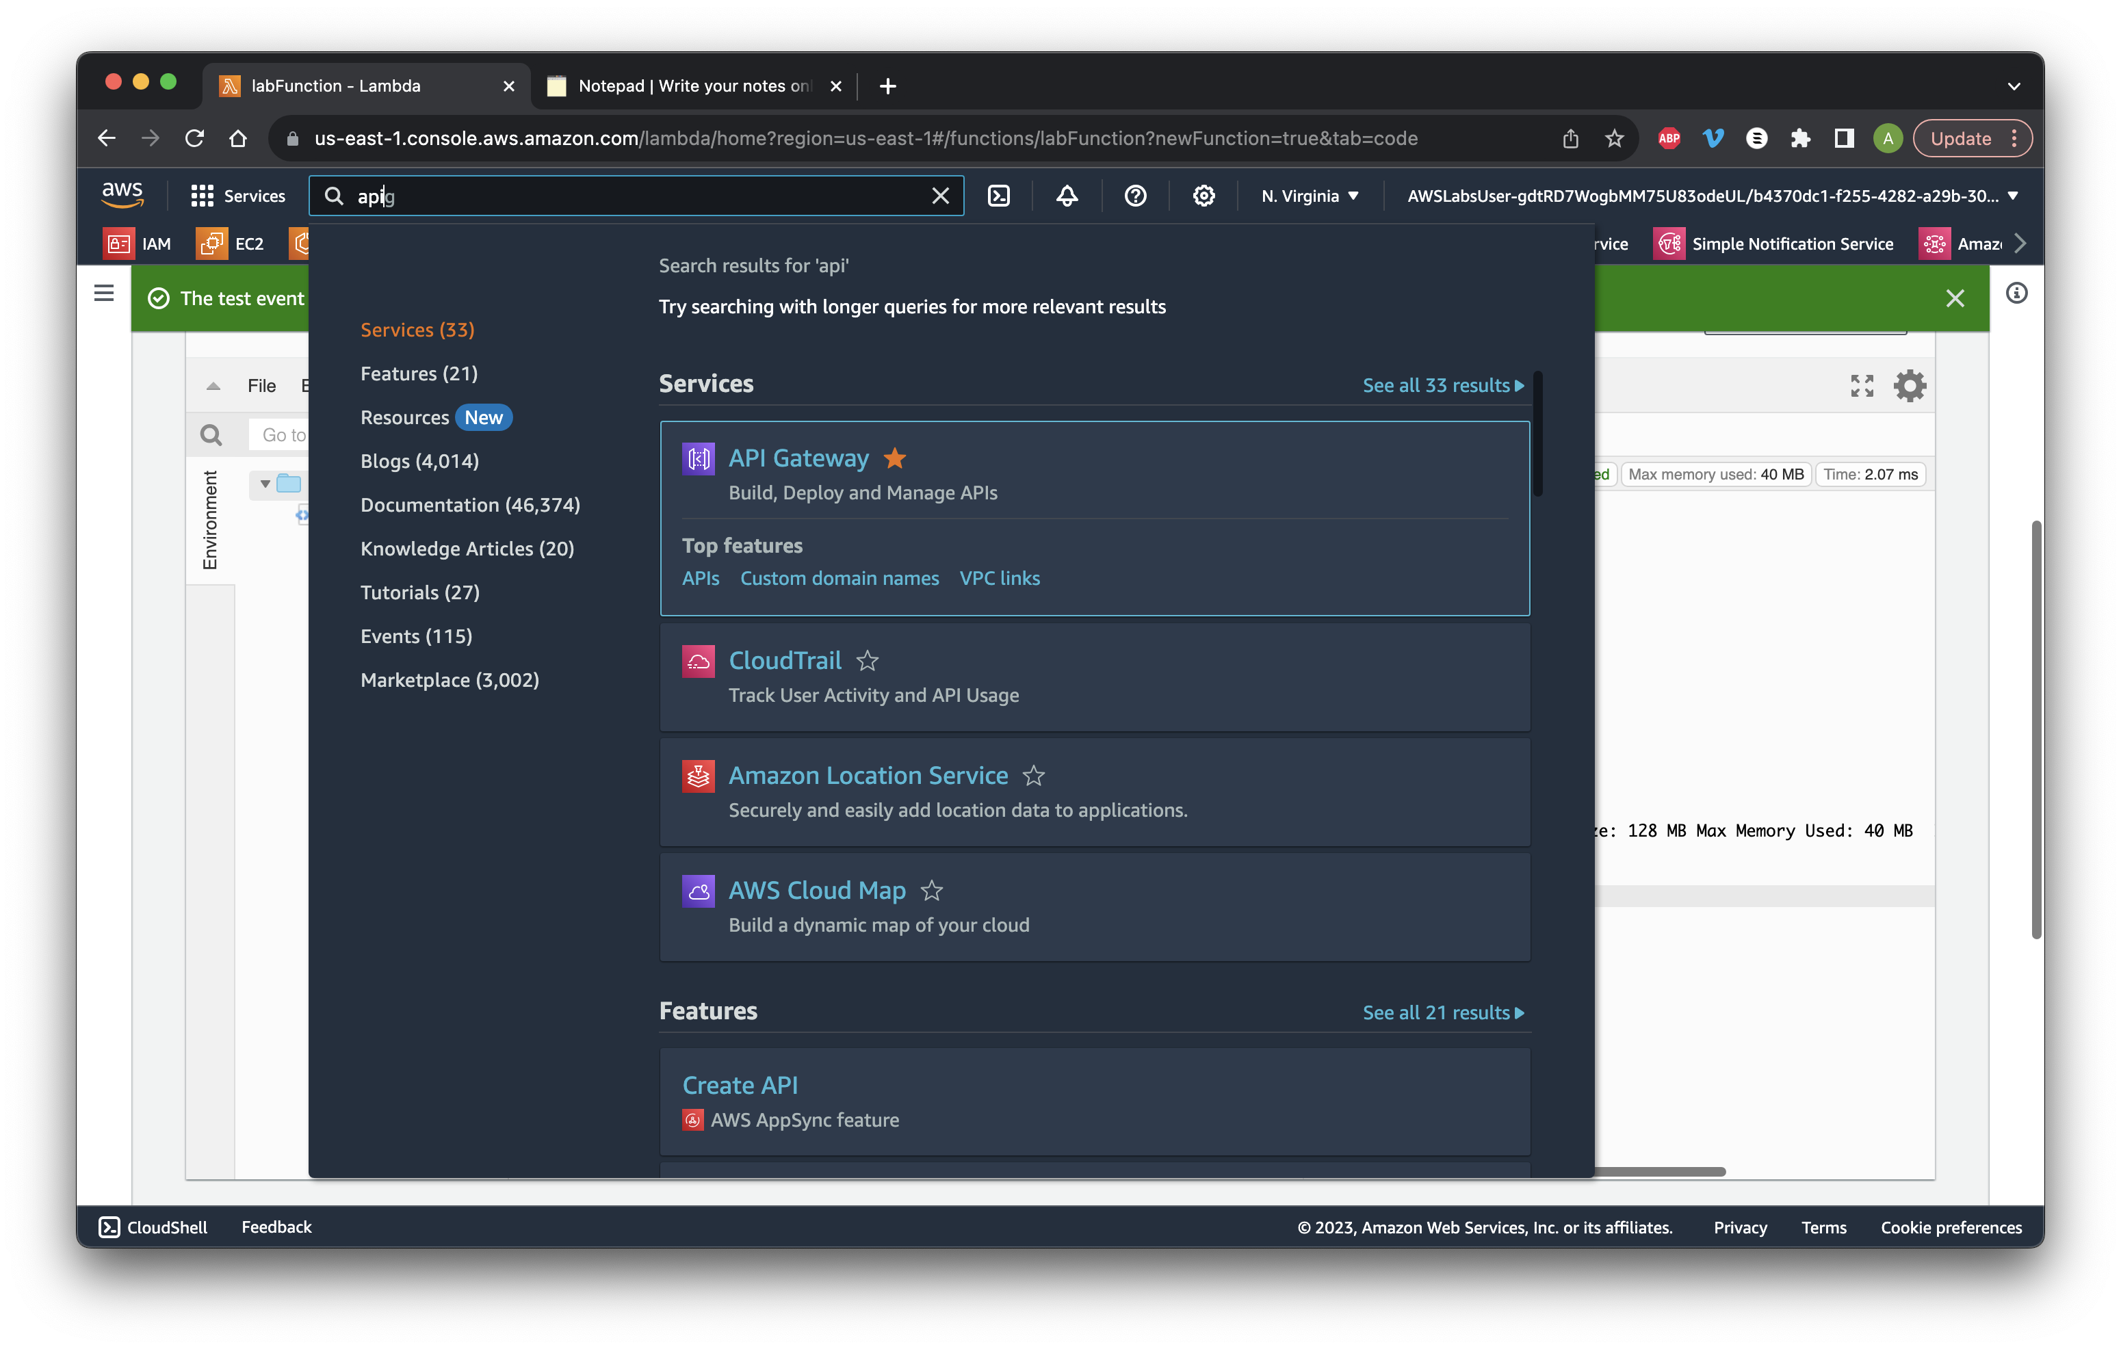Open the info panel icon

2017,293
